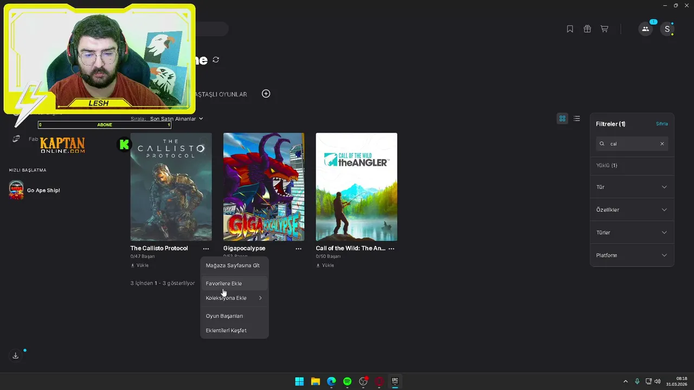The height and width of the screenshot is (390, 694).
Task: Open the S profile avatar
Action: coord(667,29)
